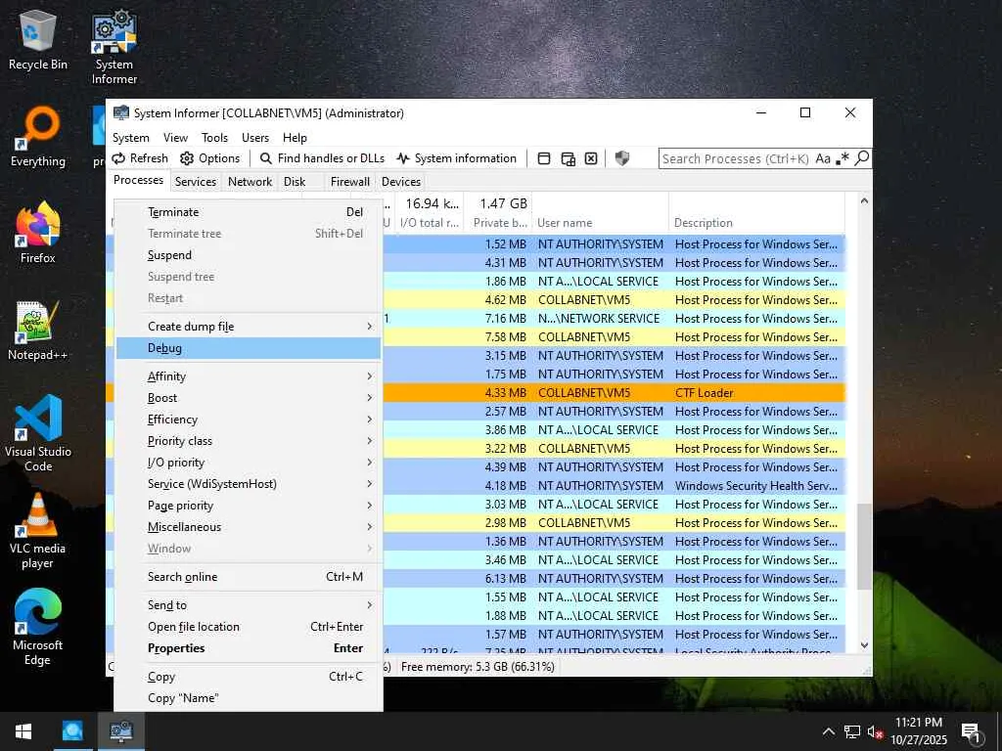Open the Windows Start menu
1002x751 pixels.
23,731
